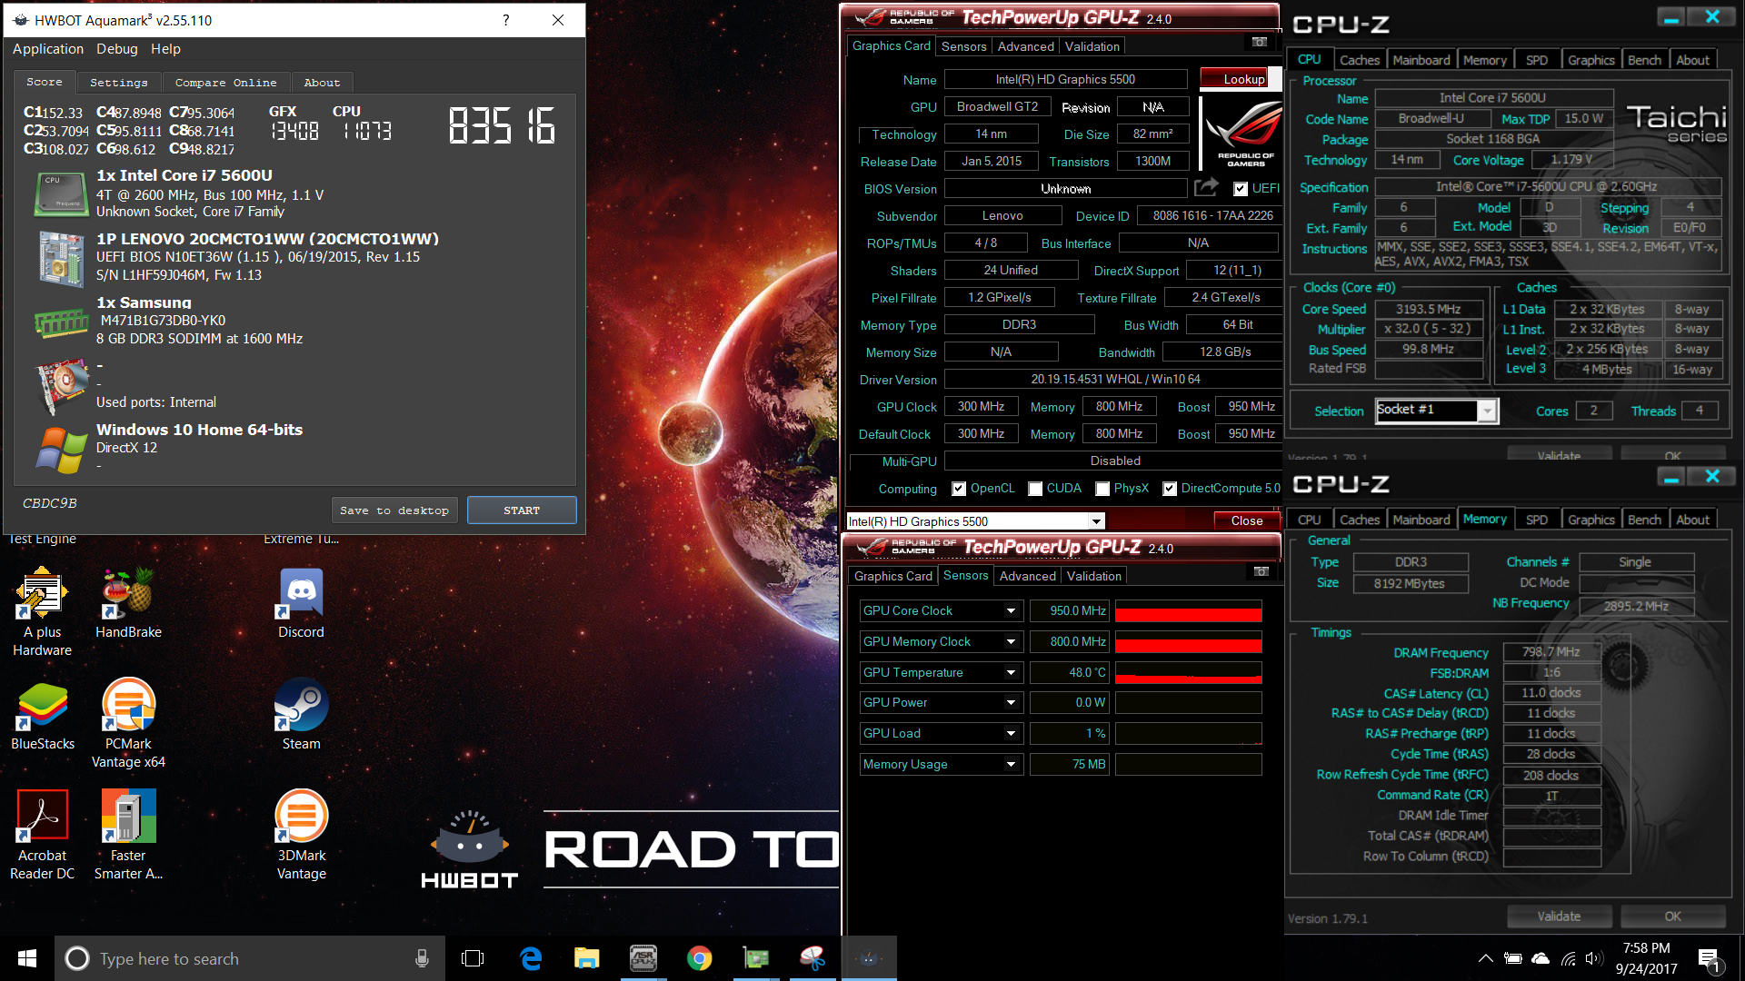Image resolution: width=1745 pixels, height=981 pixels.
Task: Switch to Advanced tab in upper GPU-Z
Action: (1026, 46)
